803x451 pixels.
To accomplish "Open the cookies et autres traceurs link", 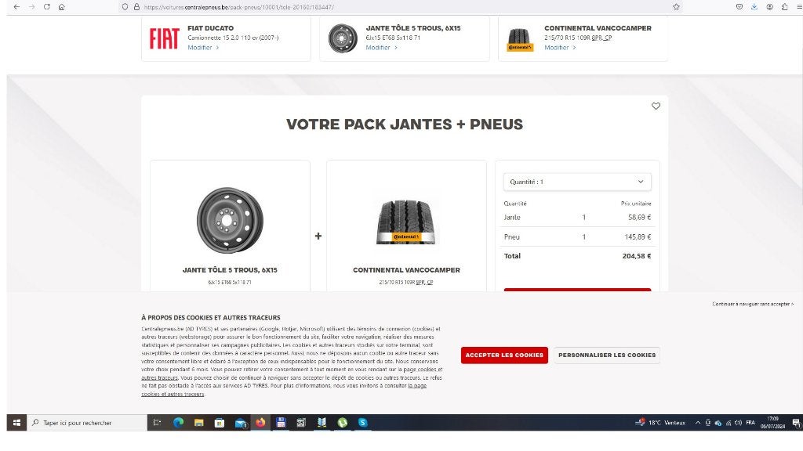I will (173, 395).
